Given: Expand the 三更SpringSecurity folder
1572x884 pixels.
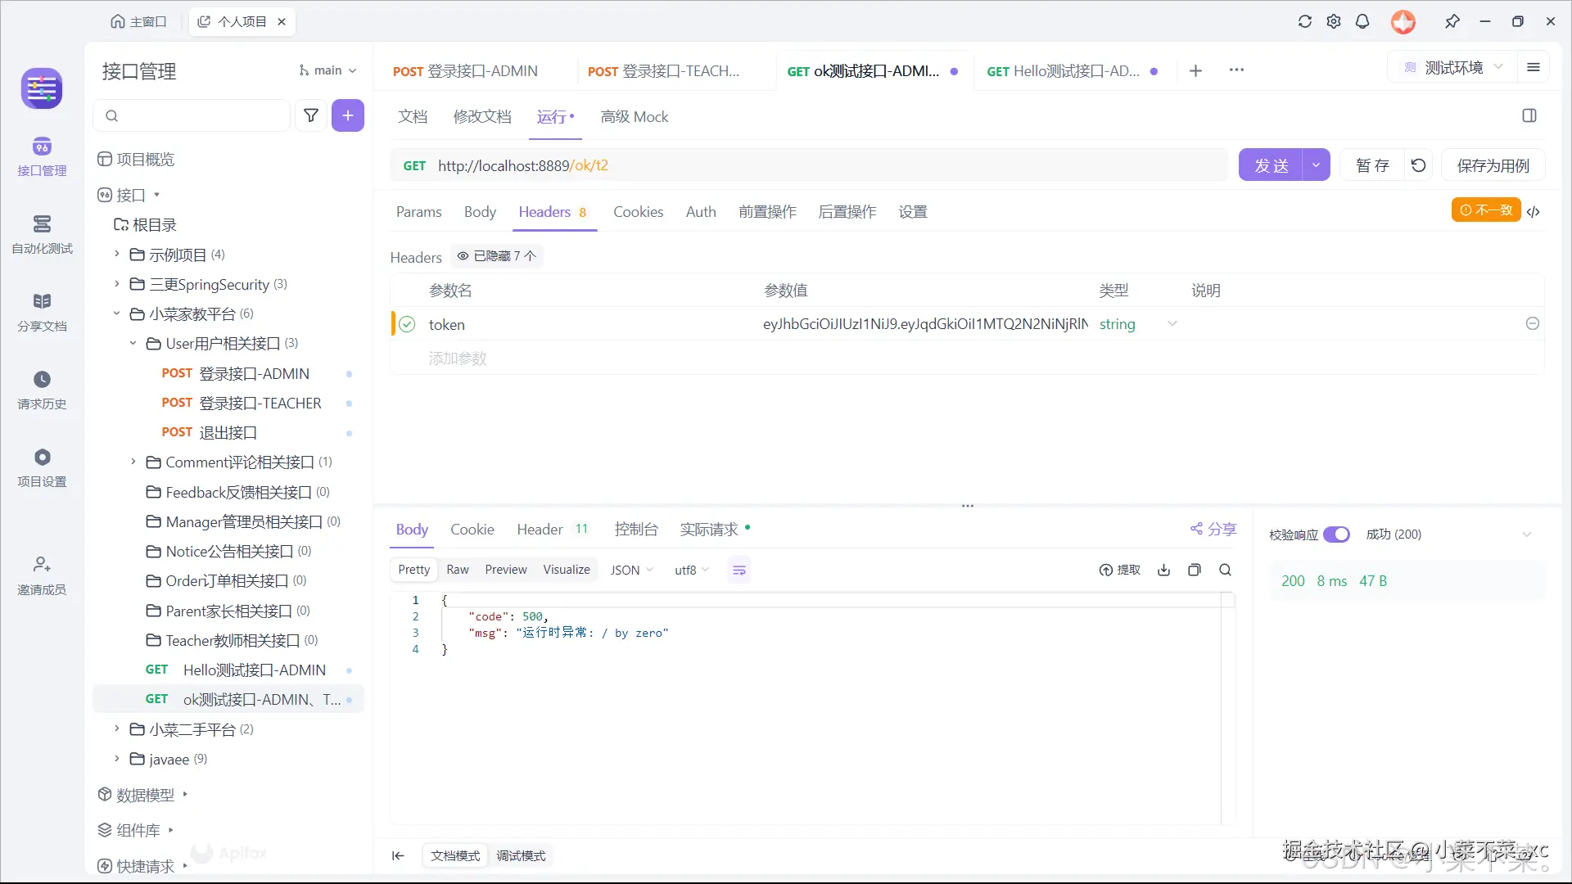Looking at the screenshot, I should (117, 284).
